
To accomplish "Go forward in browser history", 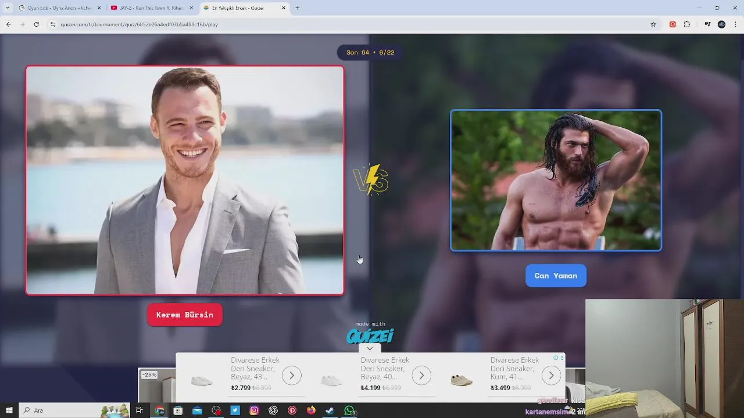I will [x=22, y=24].
